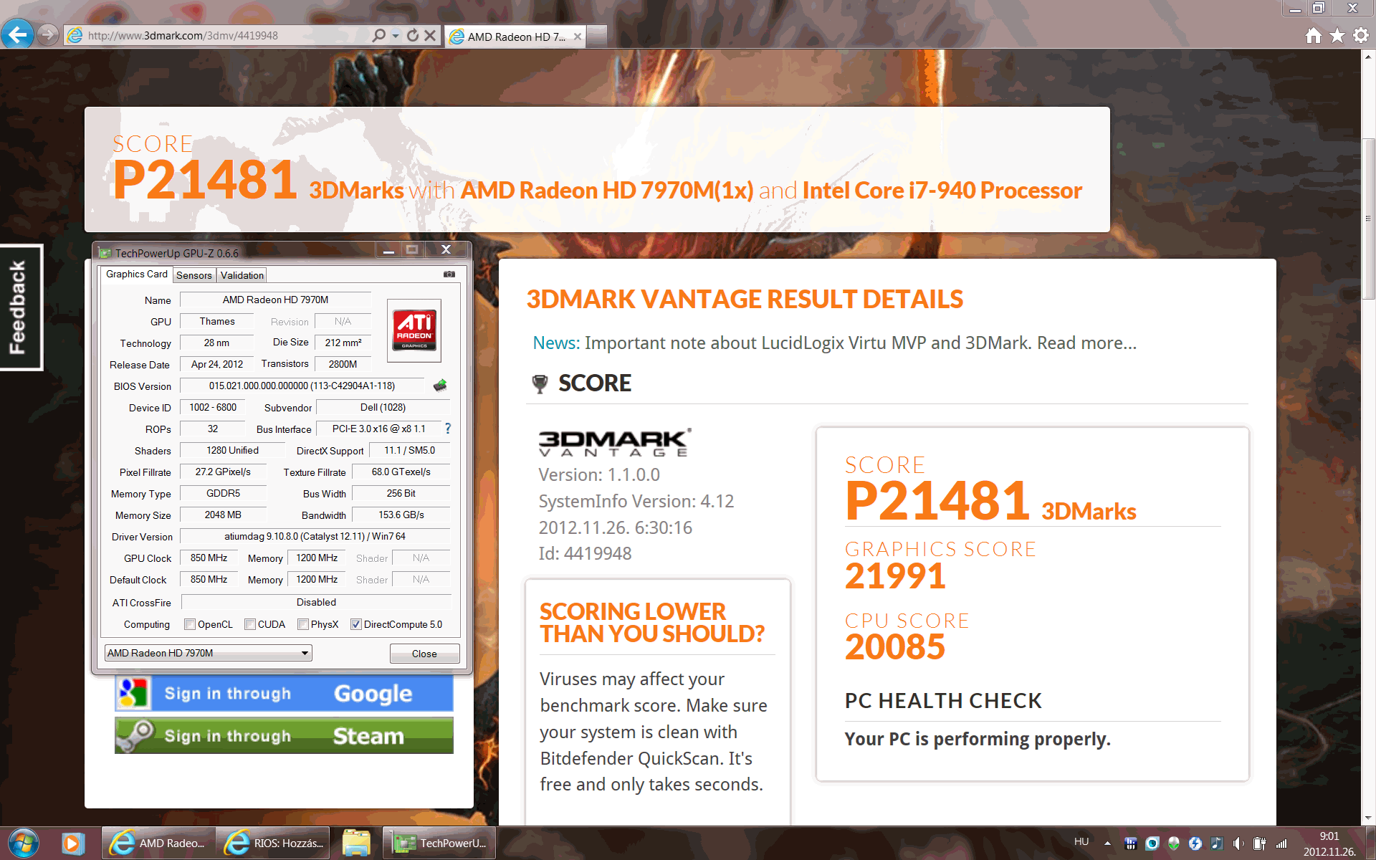Click the ATI Radeon logo in GPU-Z
This screenshot has width=1376, height=860.
(x=414, y=330)
